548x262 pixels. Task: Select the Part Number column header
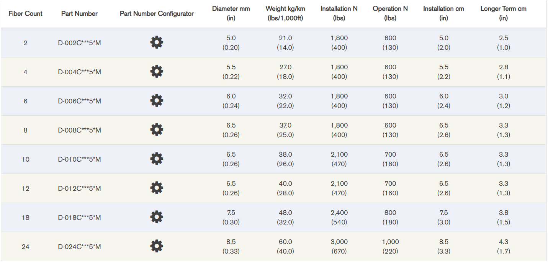[79, 13]
